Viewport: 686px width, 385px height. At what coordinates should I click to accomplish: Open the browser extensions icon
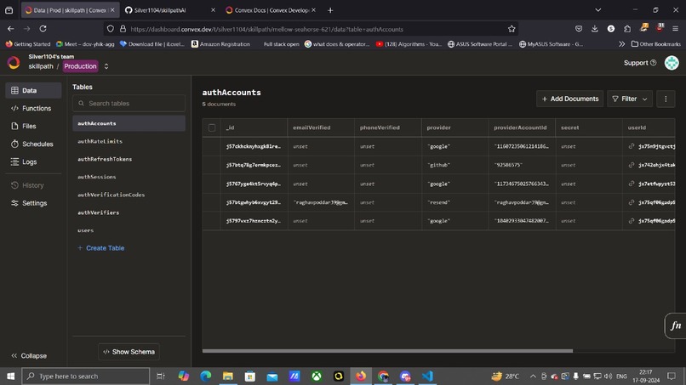point(627,29)
